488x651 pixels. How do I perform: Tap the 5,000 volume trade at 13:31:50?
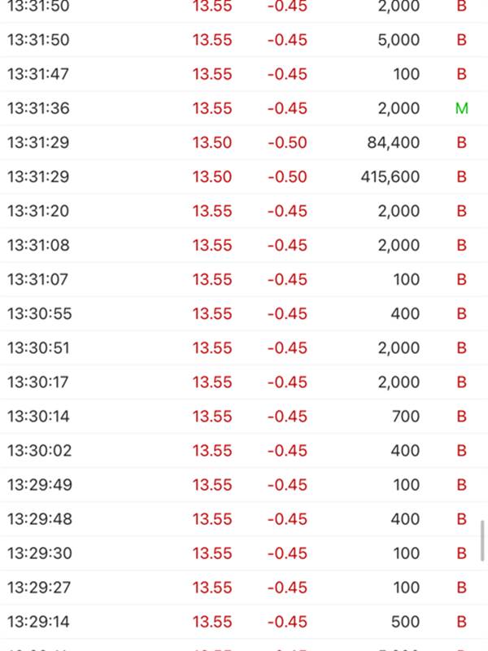click(244, 40)
